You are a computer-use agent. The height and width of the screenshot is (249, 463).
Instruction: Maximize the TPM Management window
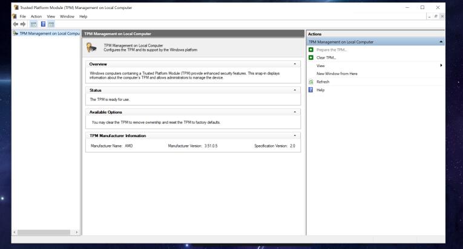coord(422,7)
